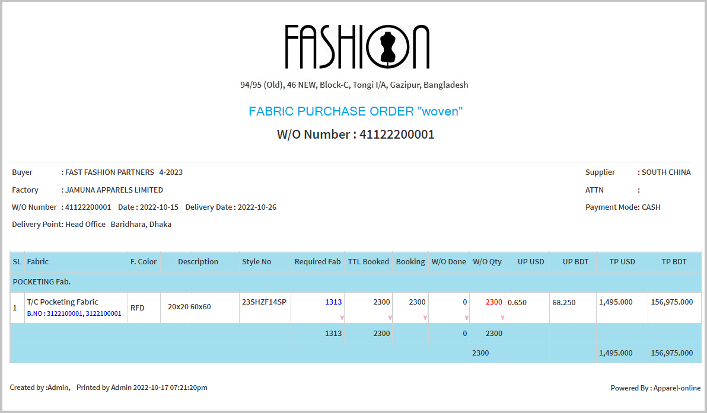This screenshot has height=413, width=707.
Task: Click the grand total 156,975.000 in footer
Action: (x=671, y=353)
